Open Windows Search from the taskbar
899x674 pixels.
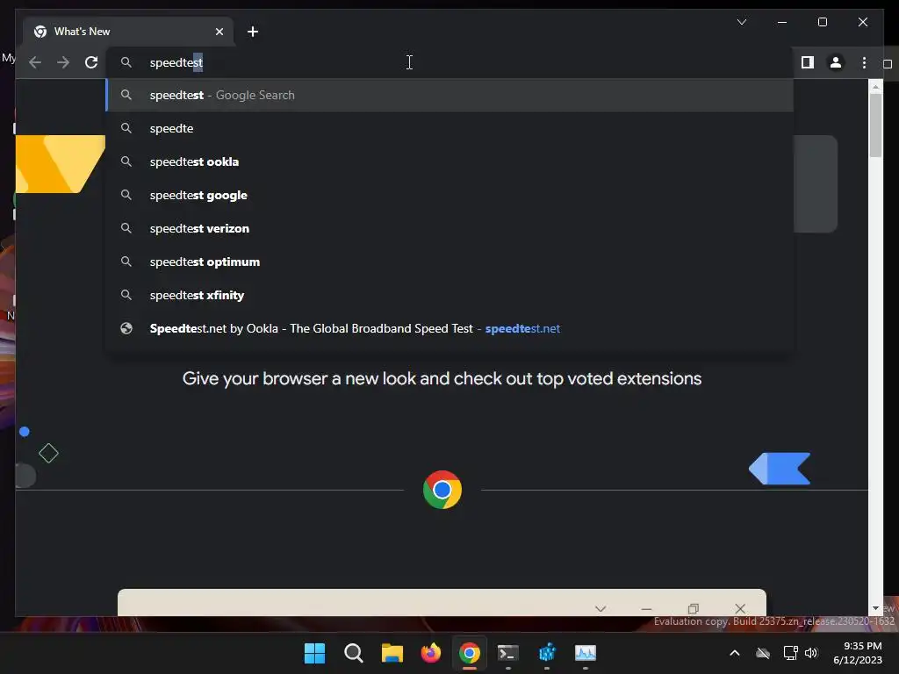pos(353,653)
